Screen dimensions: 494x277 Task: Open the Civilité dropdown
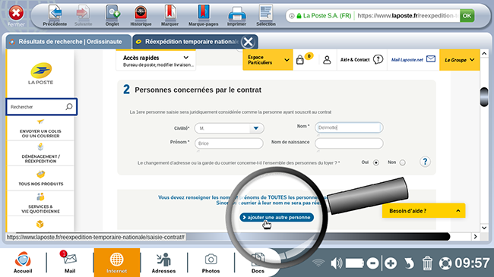[x=229, y=128]
